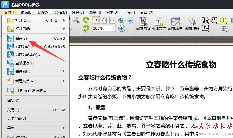The height and width of the screenshot is (138, 233).
Task: Click the 保存 floppy disk icon
Action: click(11, 38)
